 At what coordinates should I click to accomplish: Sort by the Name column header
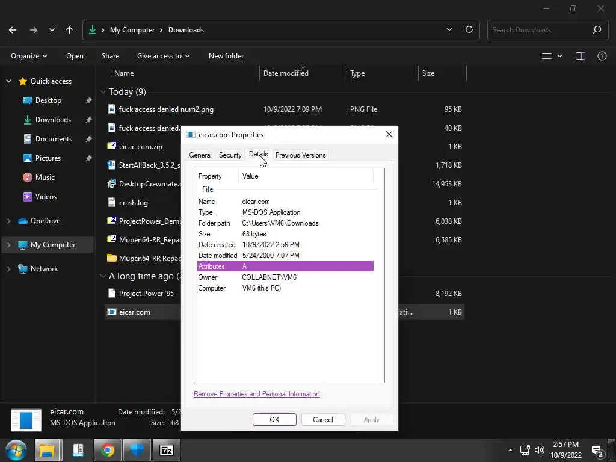tap(124, 73)
